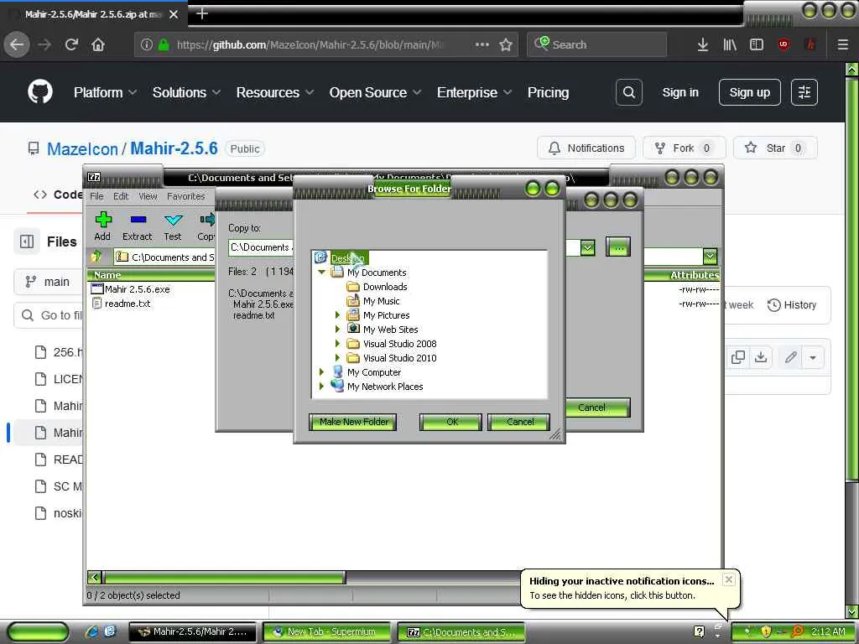Confirm Browse For Folder with OK

(451, 422)
